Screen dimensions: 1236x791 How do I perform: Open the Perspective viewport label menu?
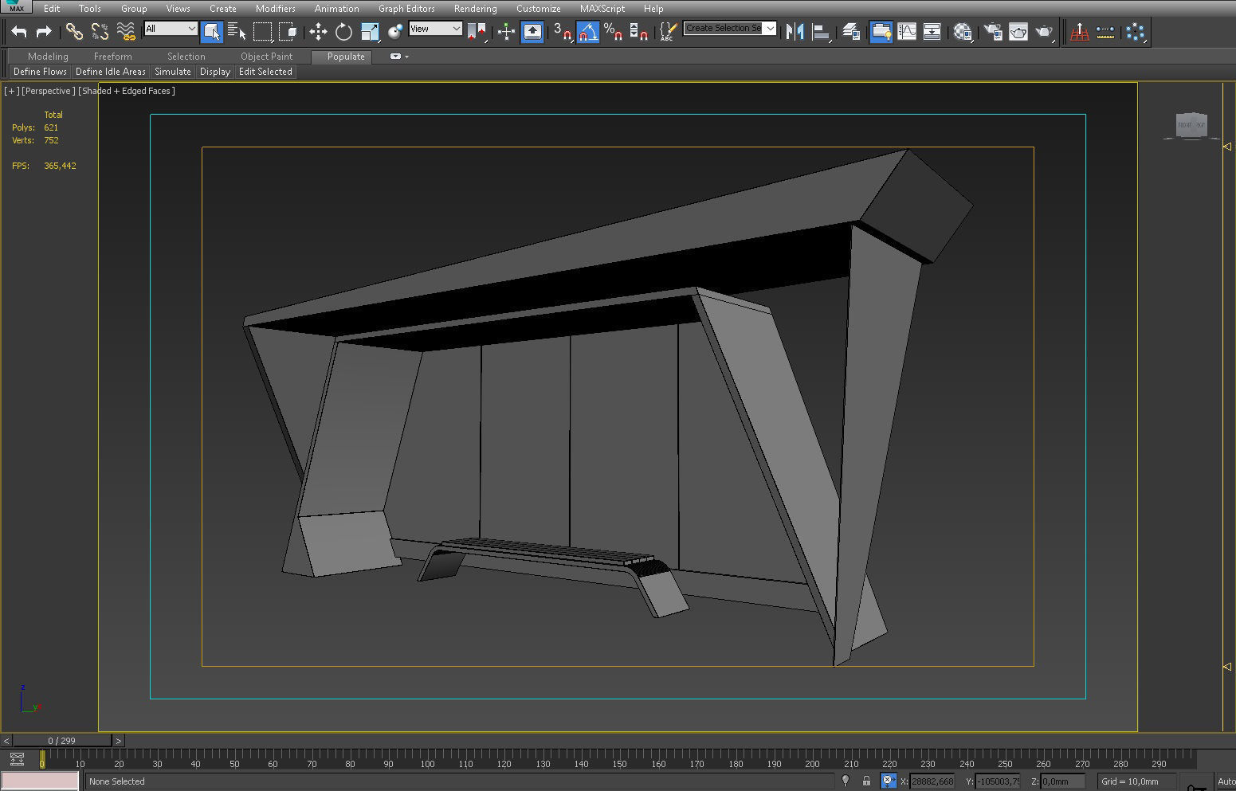(x=49, y=91)
